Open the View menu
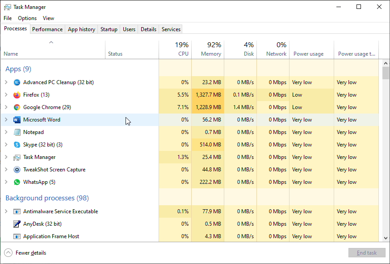The height and width of the screenshot is (264, 390). (x=48, y=18)
